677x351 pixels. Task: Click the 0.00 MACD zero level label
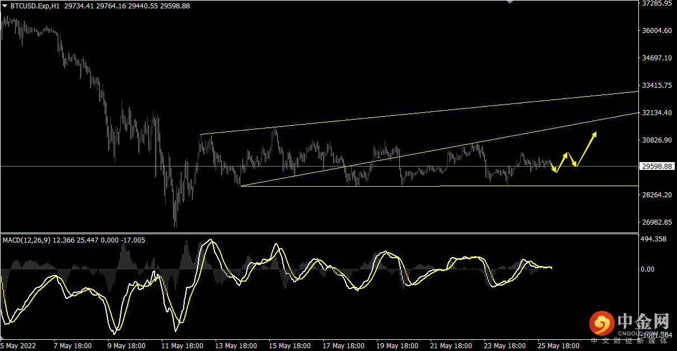point(647,269)
